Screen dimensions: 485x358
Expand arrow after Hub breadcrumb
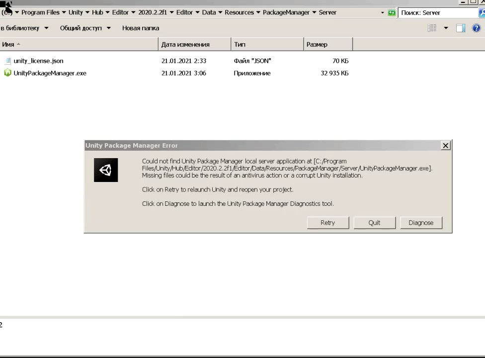pos(107,12)
